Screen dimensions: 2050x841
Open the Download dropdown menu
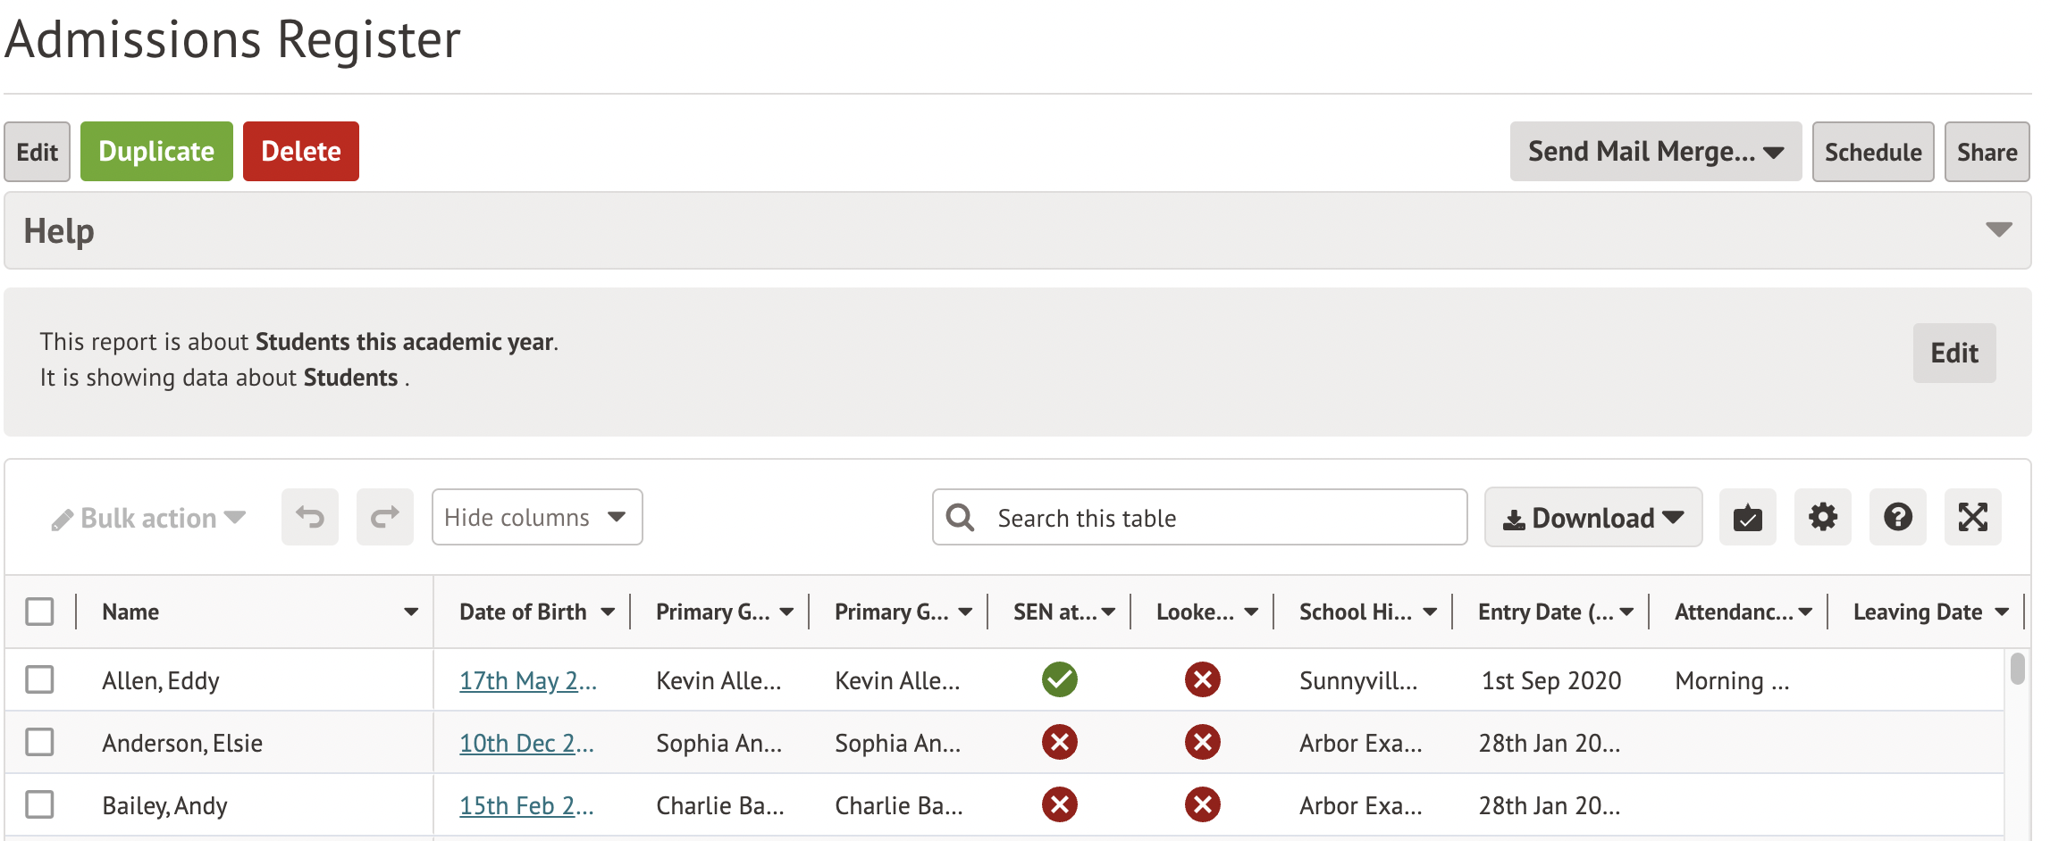point(1592,517)
